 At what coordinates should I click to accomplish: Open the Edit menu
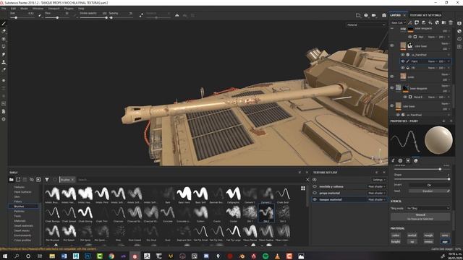(x=14, y=9)
